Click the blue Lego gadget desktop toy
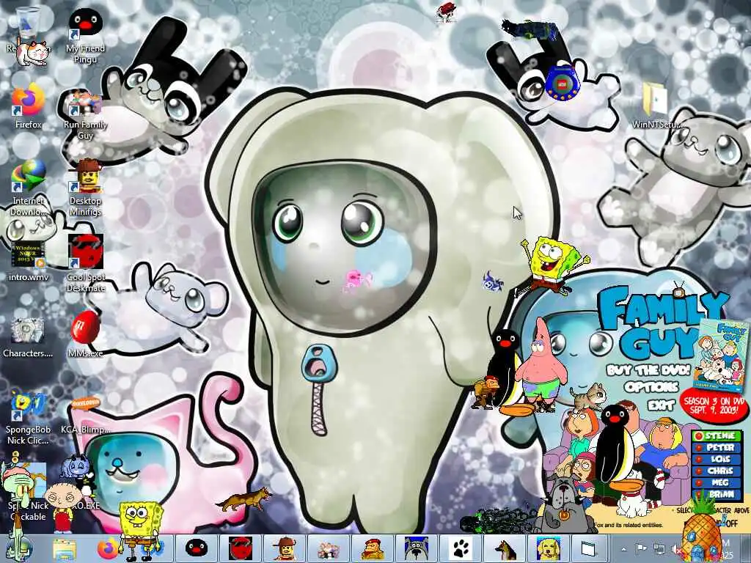The image size is (751, 563). coord(563,82)
